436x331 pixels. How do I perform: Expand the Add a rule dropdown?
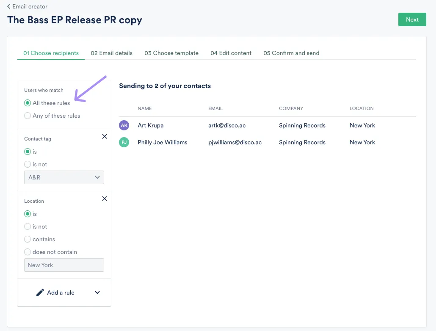tap(97, 292)
